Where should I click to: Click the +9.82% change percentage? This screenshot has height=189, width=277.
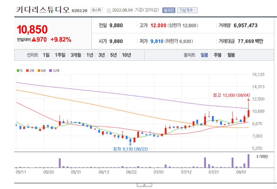coord(61,40)
